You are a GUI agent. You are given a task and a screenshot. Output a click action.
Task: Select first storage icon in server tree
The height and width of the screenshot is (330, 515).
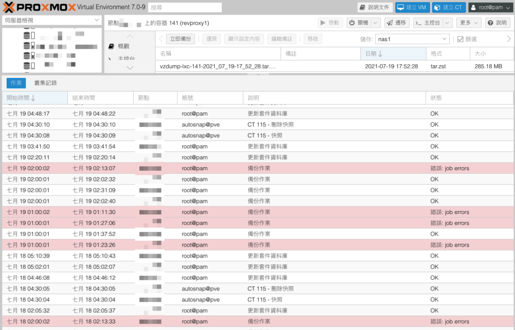point(29,35)
